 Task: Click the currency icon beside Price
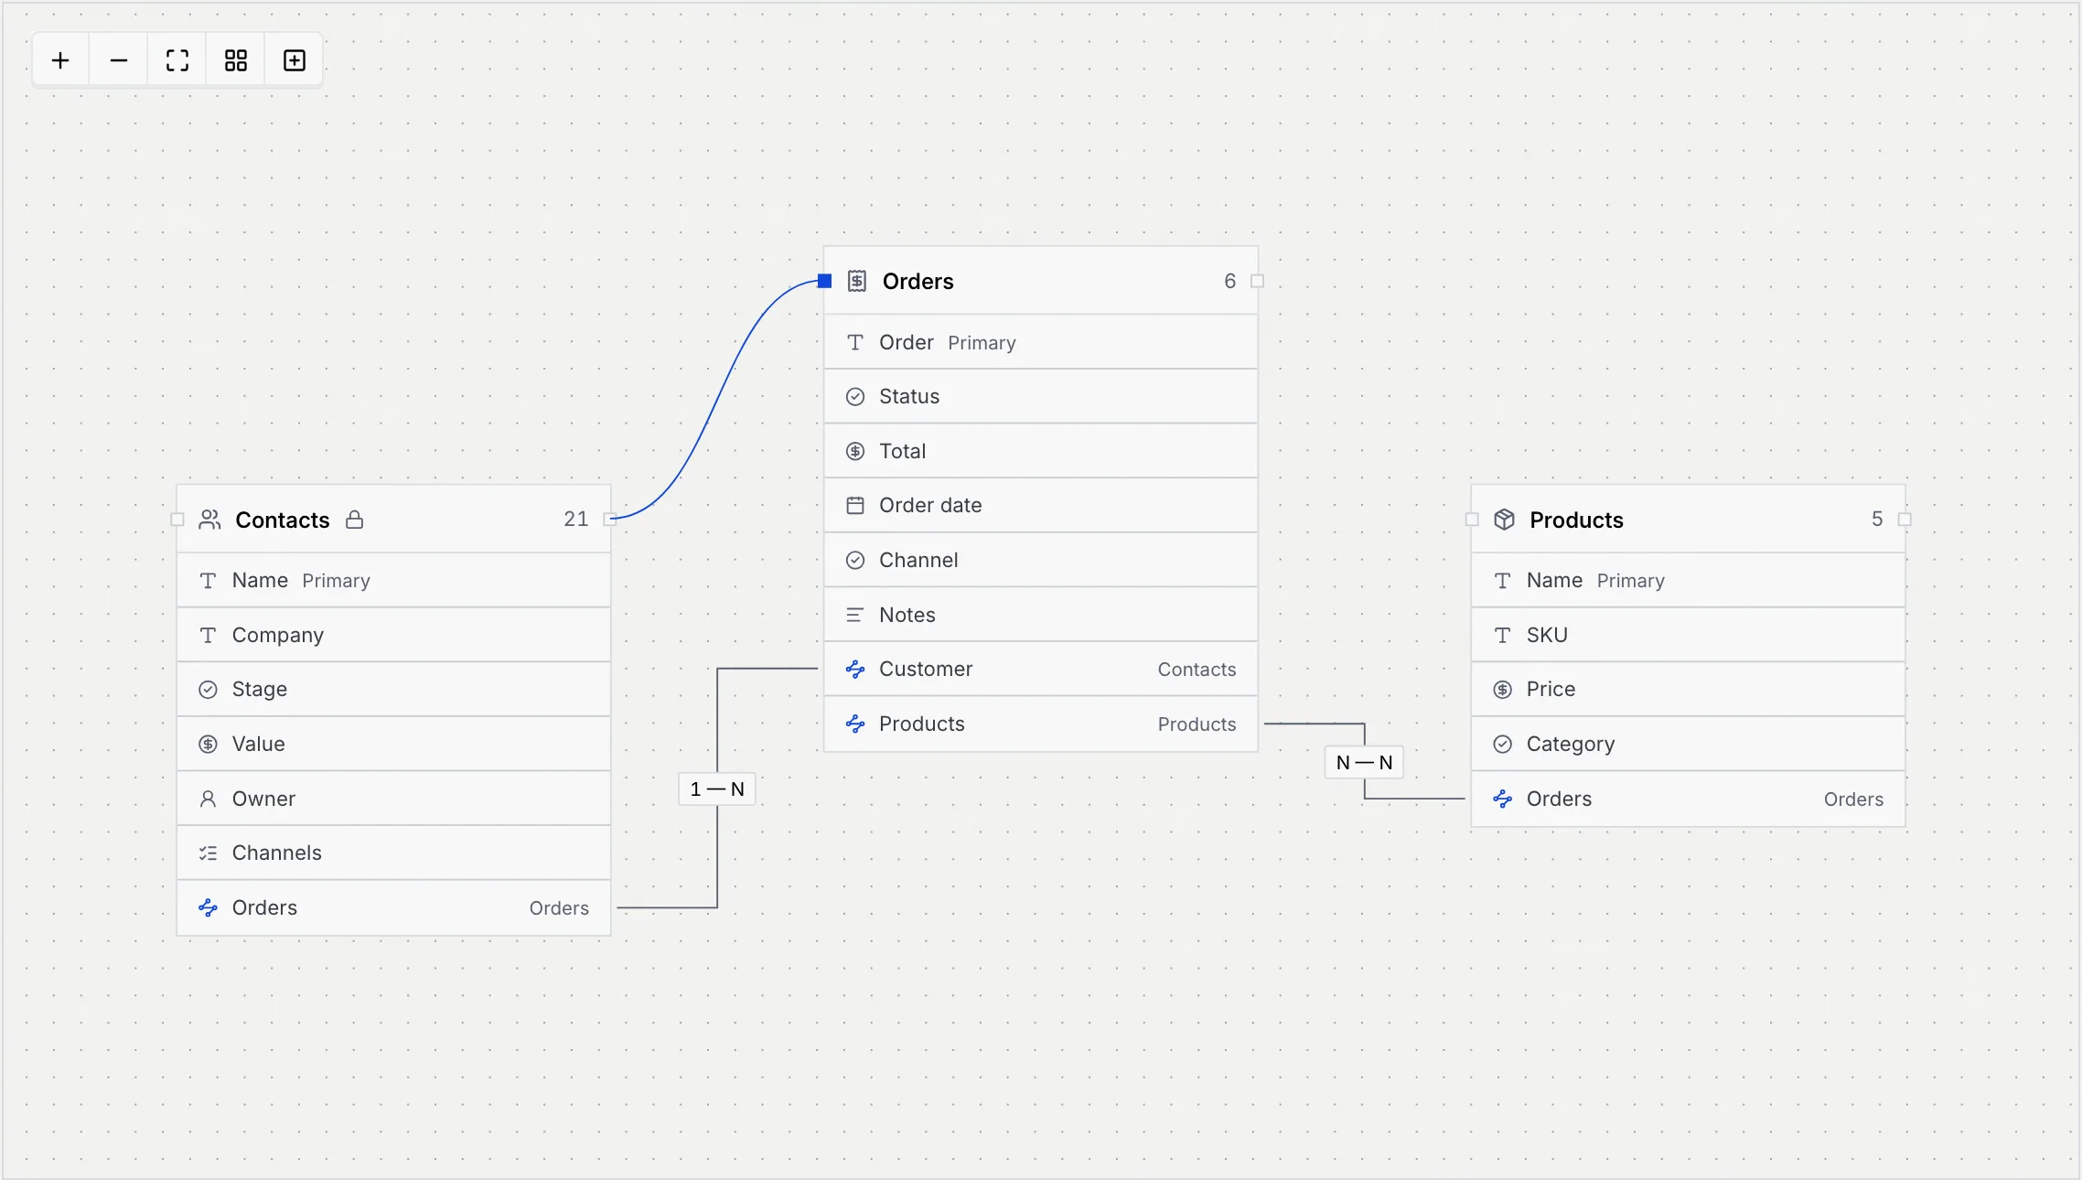(1502, 690)
